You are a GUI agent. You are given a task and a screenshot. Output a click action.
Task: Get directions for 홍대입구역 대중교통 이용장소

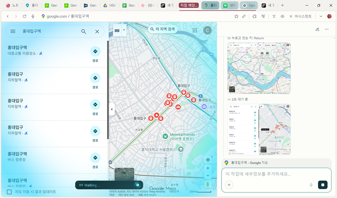point(95,51)
